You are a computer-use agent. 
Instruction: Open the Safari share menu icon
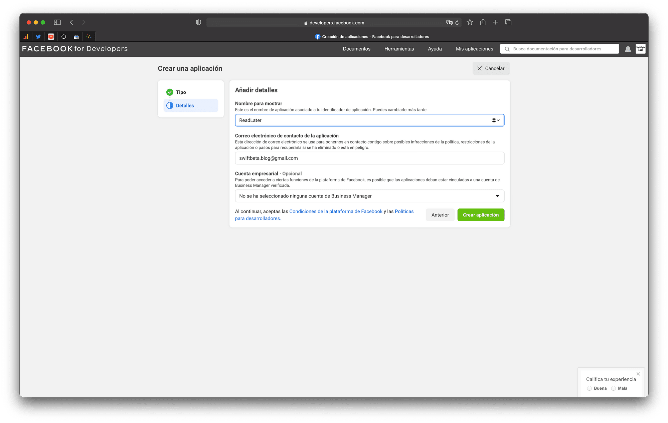483,22
